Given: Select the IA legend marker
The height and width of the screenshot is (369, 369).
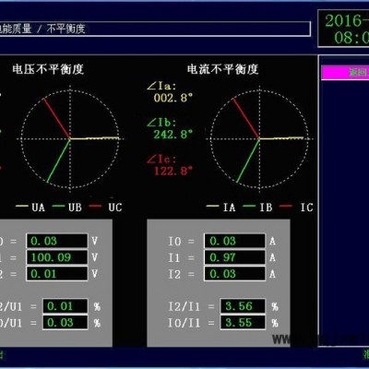Looking at the screenshot, I should click(x=212, y=206).
